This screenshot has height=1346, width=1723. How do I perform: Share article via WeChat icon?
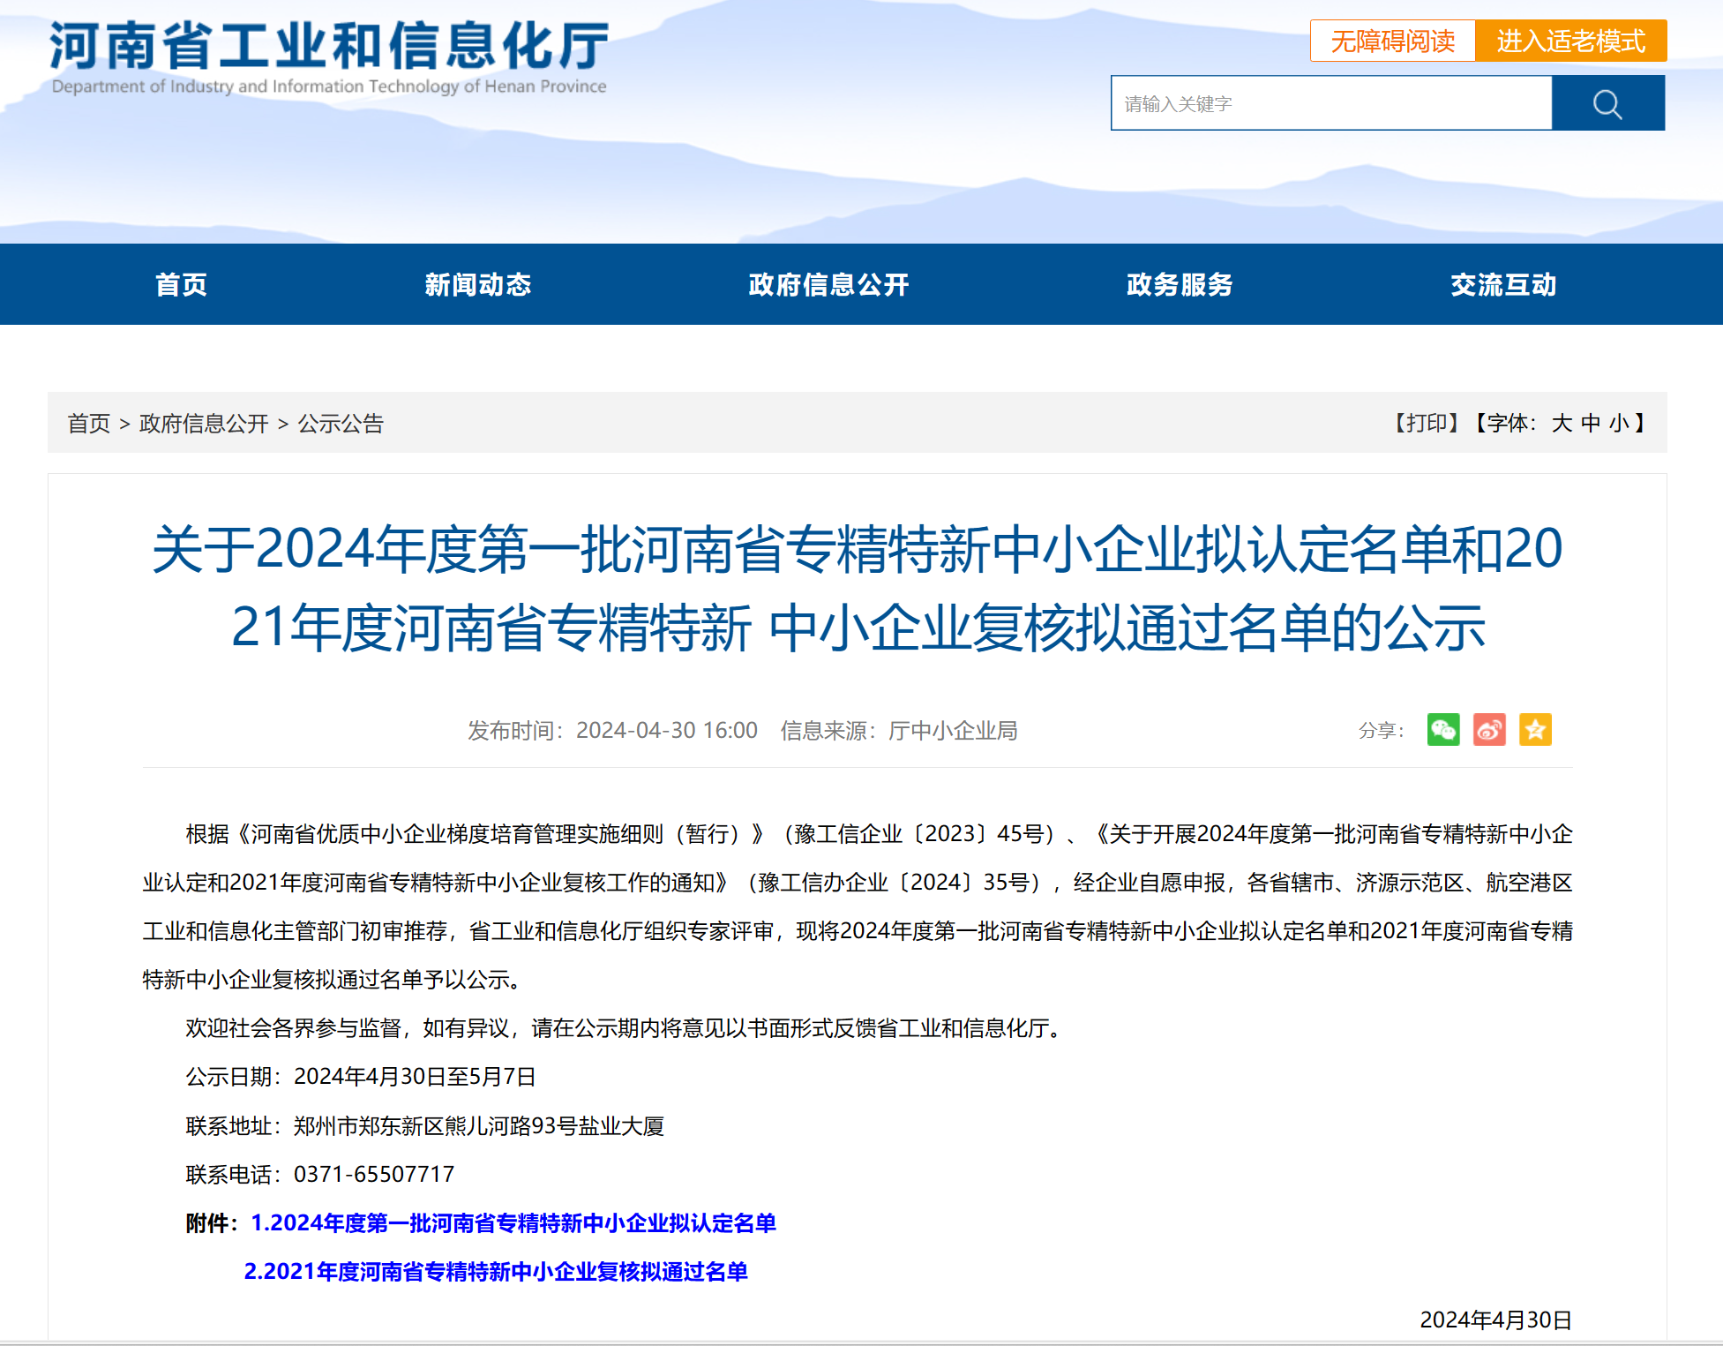pos(1442,730)
